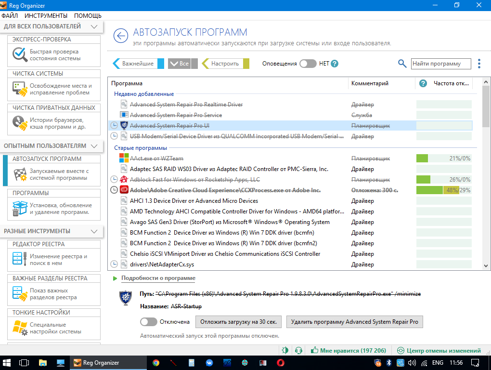Click the help icon in Частота column header
This screenshot has height=370, width=491.
(x=423, y=83)
